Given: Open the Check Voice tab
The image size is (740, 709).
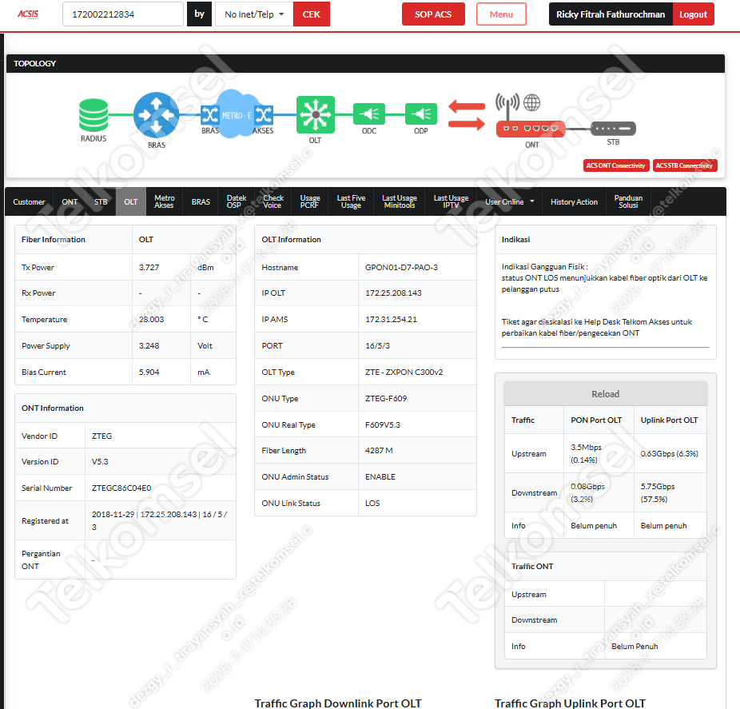Looking at the screenshot, I should tap(273, 202).
